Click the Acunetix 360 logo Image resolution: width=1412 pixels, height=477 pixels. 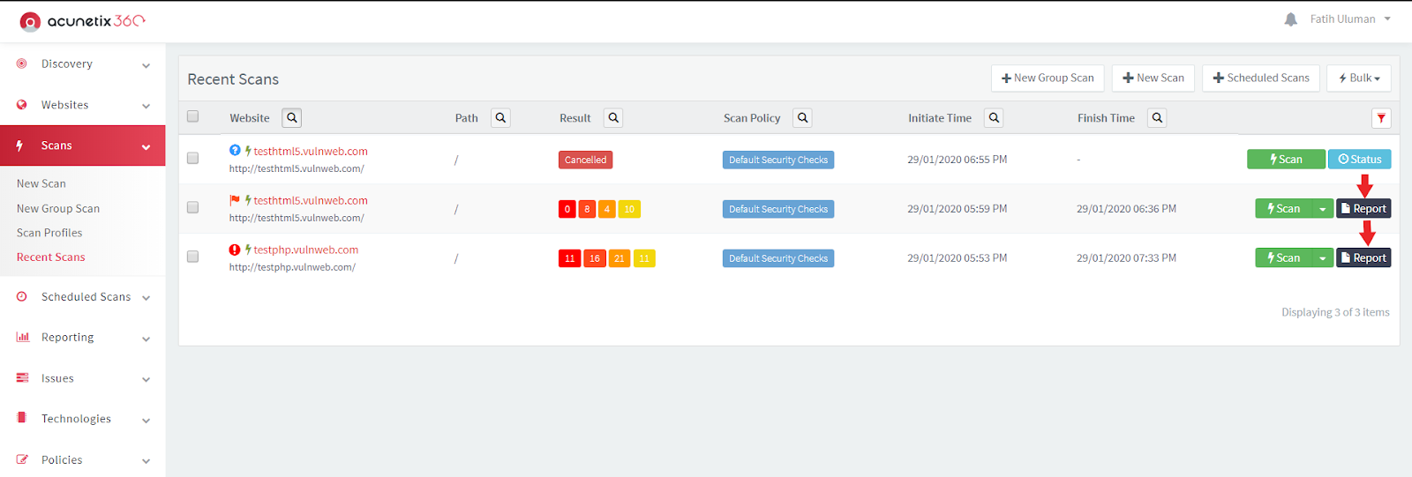(82, 20)
